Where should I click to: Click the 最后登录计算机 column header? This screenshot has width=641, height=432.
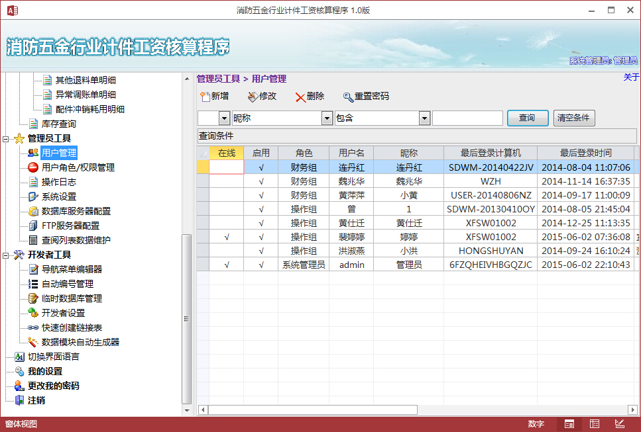click(491, 153)
